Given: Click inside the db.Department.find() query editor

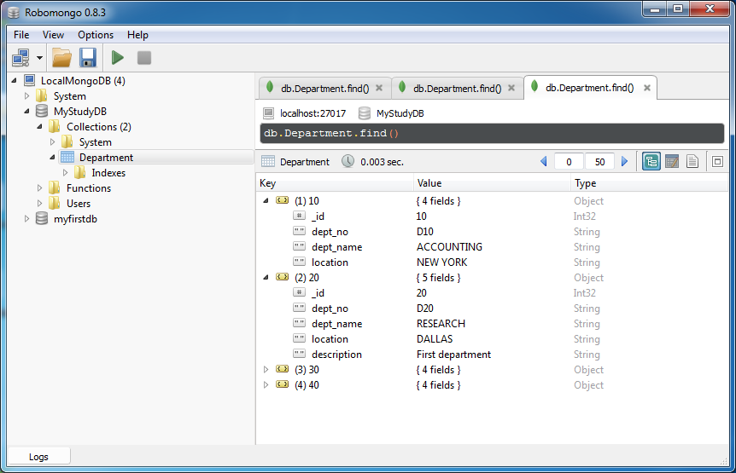Looking at the screenshot, I should coord(492,134).
